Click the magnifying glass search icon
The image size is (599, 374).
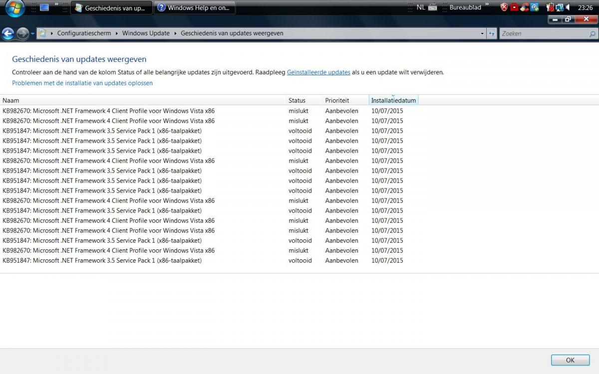[592, 34]
